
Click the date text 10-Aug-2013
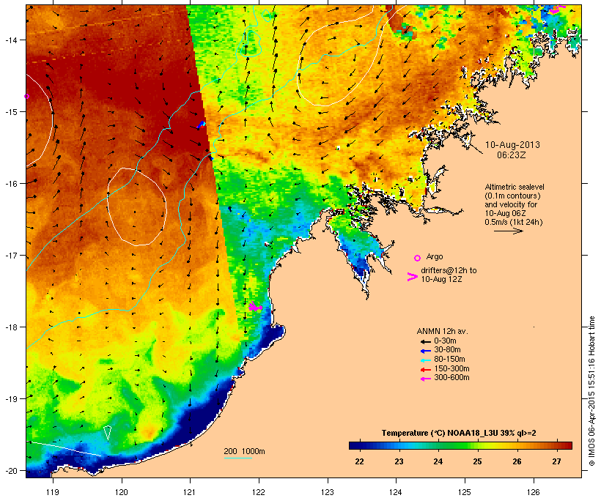coord(512,145)
